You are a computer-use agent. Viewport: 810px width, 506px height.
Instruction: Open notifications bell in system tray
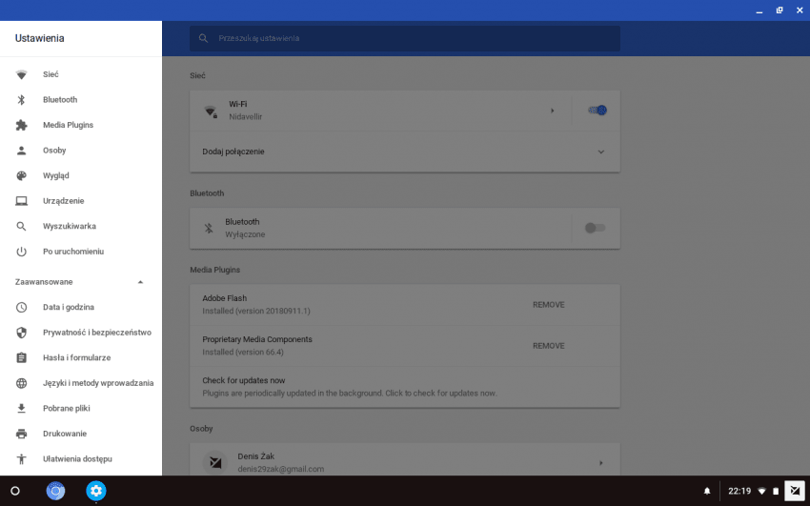point(707,491)
